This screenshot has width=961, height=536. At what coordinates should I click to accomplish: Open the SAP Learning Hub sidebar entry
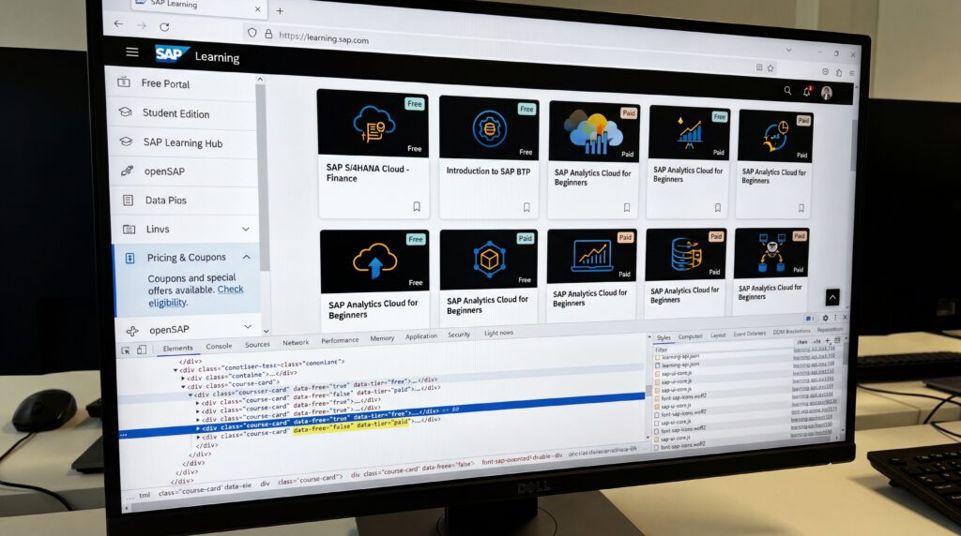pyautogui.click(x=184, y=142)
